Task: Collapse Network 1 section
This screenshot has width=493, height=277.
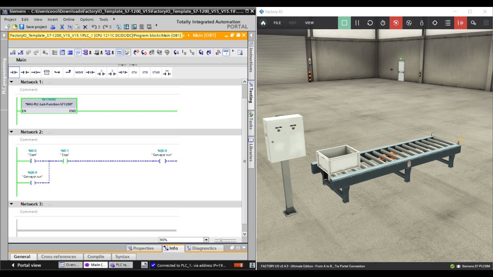Action: (11, 82)
